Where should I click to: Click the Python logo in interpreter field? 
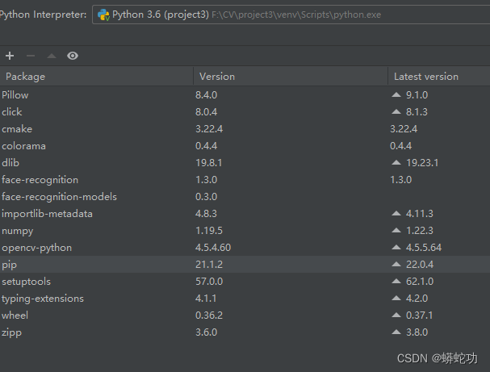click(x=103, y=15)
